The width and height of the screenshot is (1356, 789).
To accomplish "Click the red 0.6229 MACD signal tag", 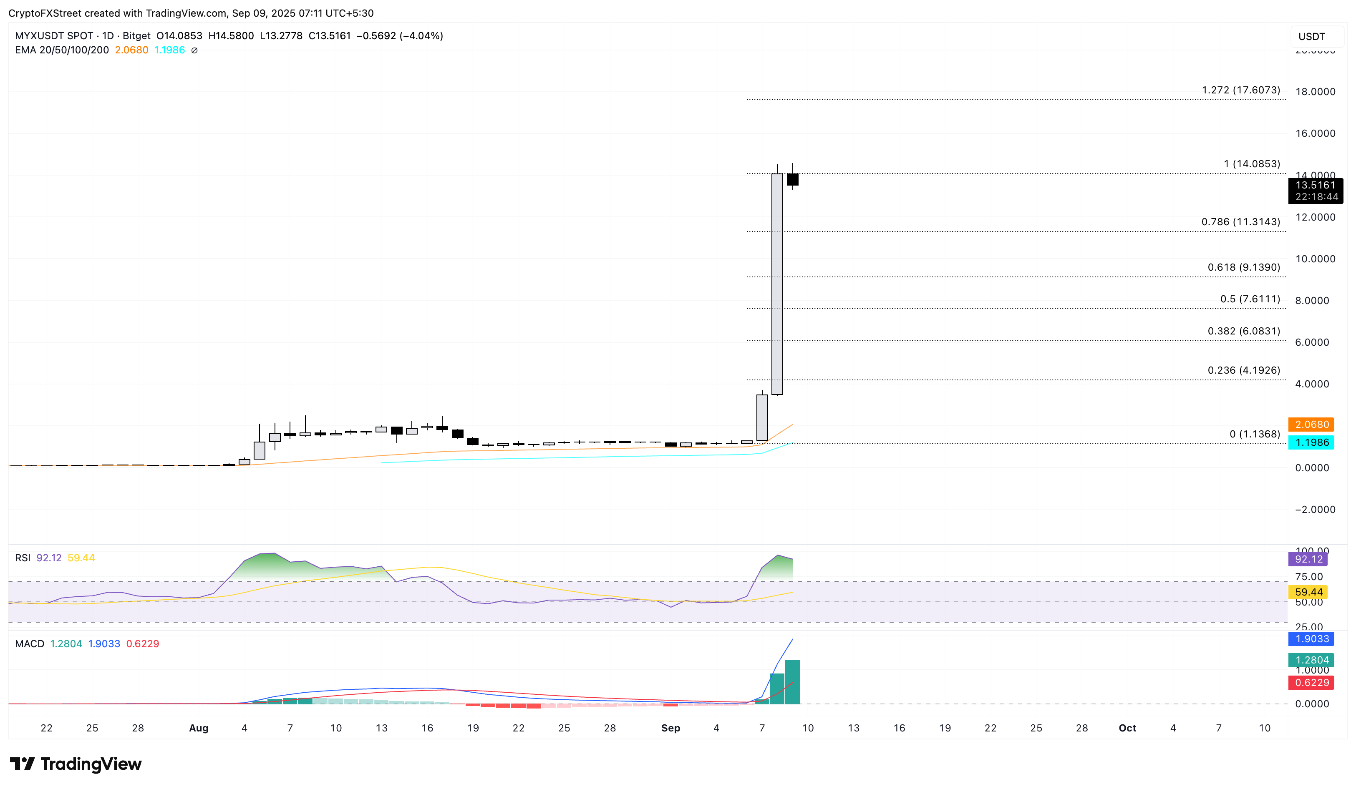I will [x=1311, y=683].
